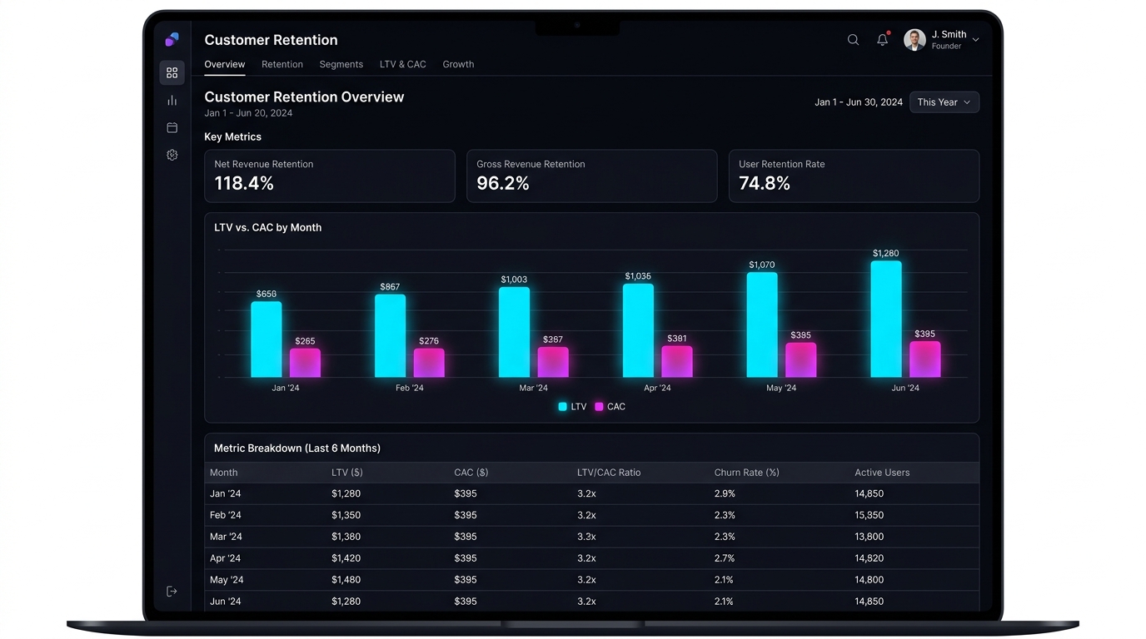Click the Jun '24 magenta CAC bar

pyautogui.click(x=925, y=359)
